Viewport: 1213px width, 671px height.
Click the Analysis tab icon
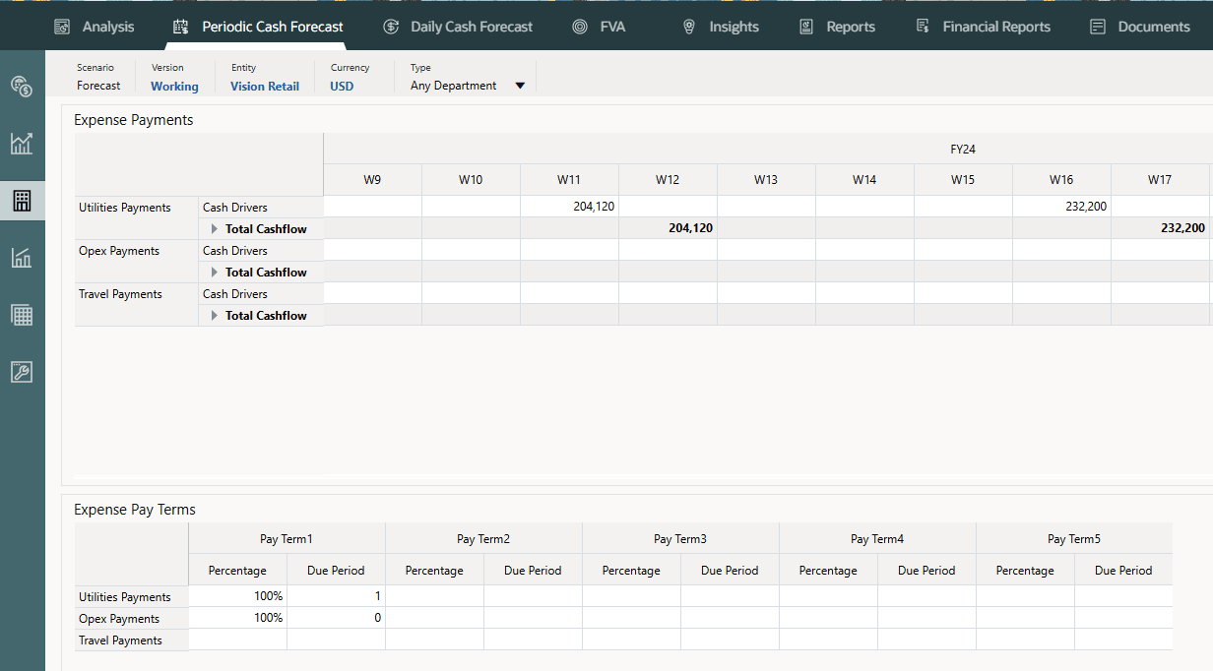(62, 27)
